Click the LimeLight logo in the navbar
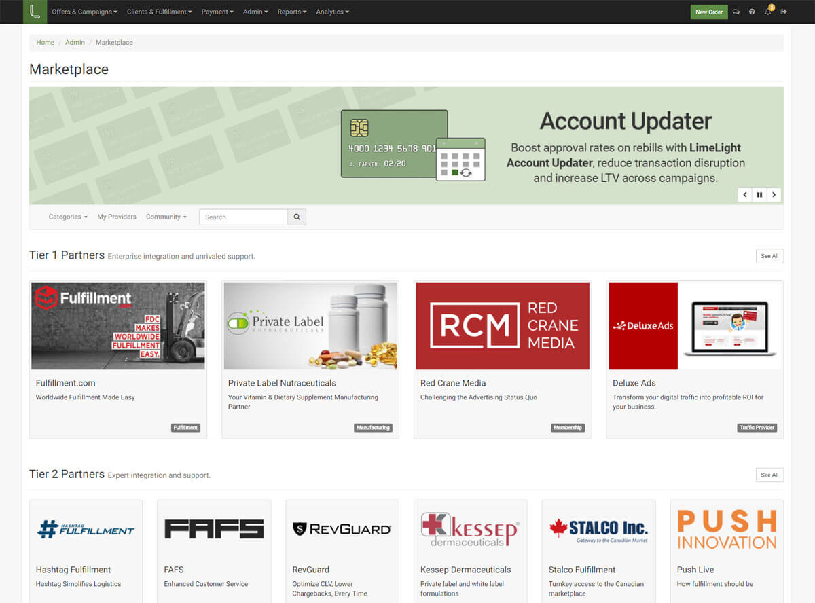Screen dimensions: 815x603 tap(35, 12)
